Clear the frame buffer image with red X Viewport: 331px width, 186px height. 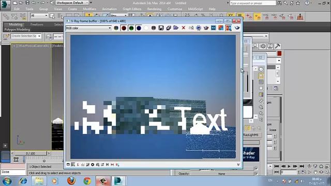(x=184, y=28)
